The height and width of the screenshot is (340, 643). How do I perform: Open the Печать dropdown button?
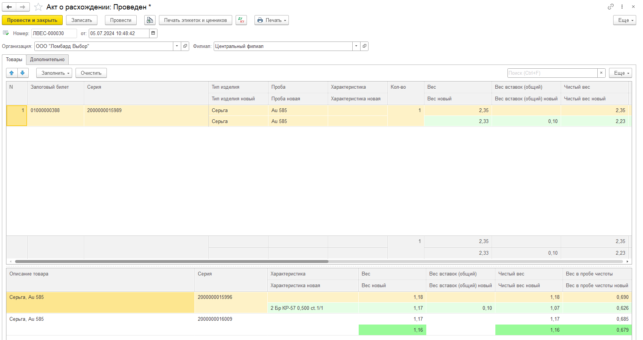271,20
